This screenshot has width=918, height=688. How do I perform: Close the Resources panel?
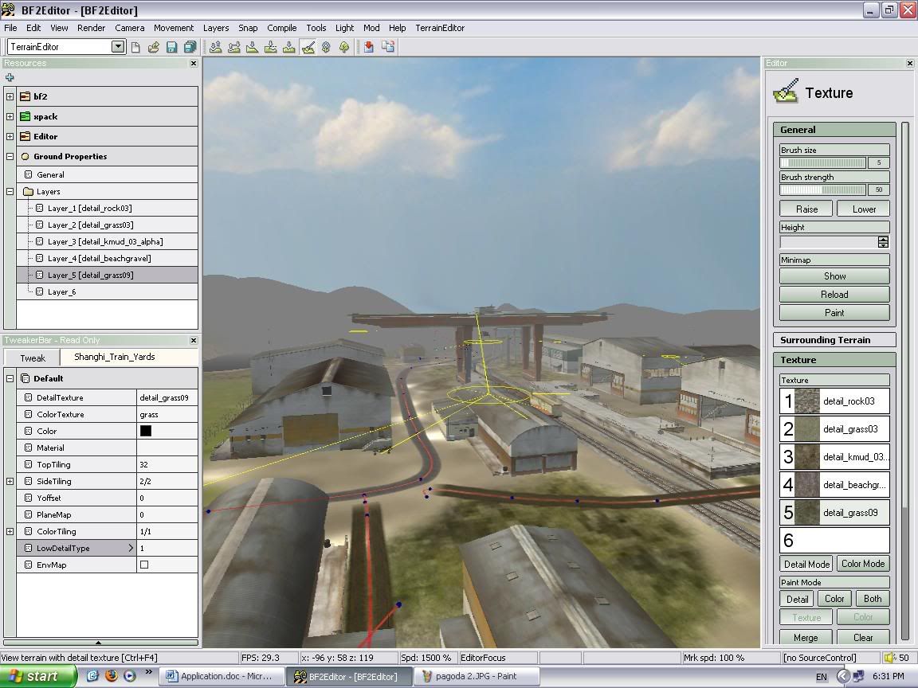(x=193, y=63)
